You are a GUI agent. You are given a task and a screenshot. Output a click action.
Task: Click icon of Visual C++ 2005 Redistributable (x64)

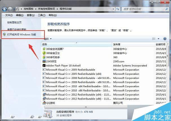(x=44, y=74)
